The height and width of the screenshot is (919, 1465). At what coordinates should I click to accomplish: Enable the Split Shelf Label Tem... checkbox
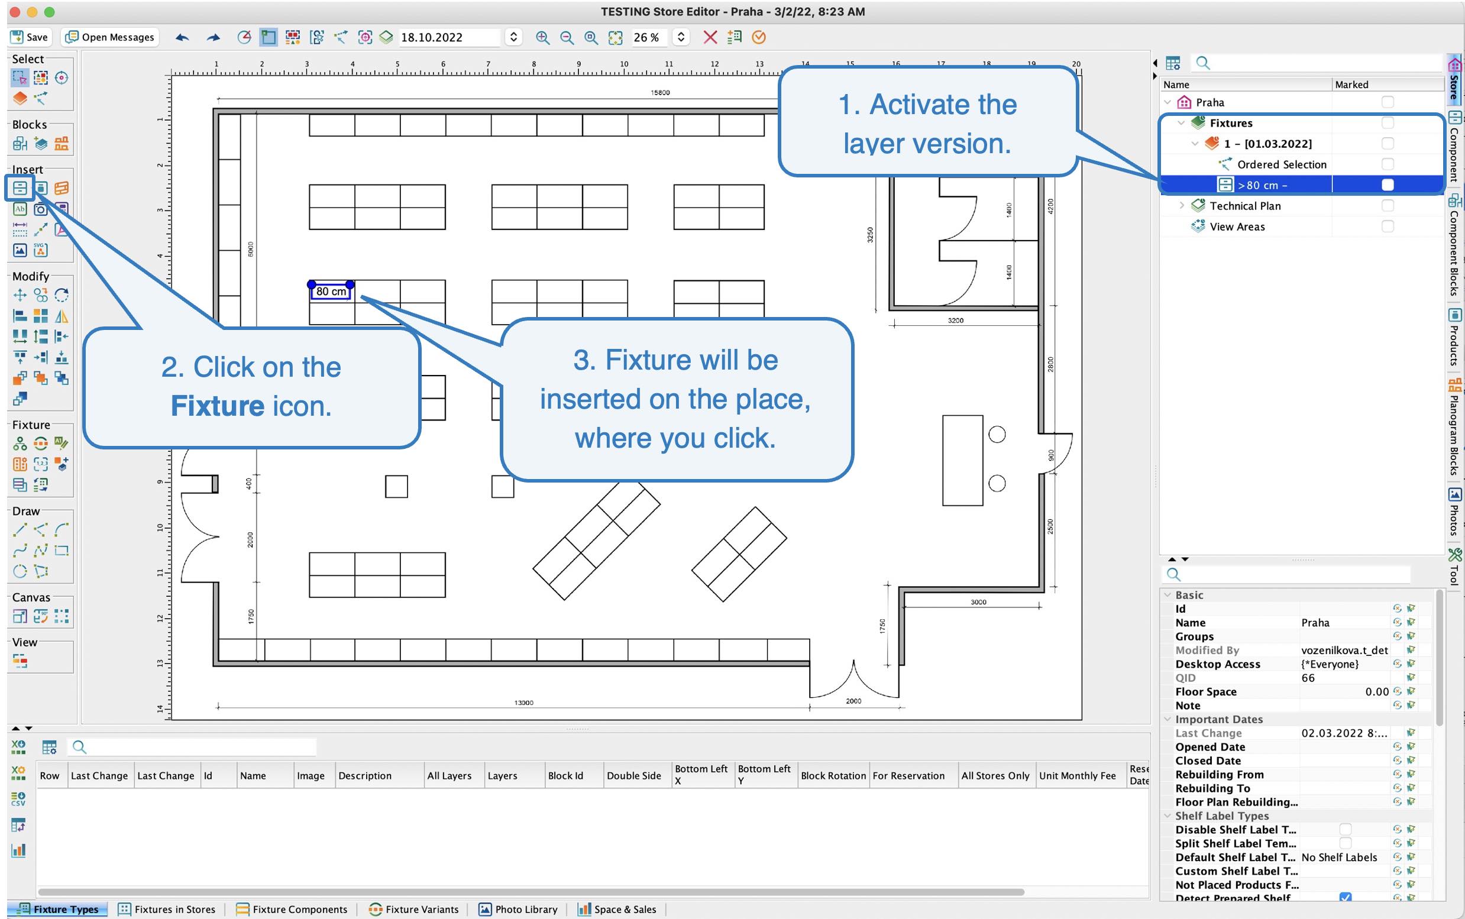[x=1346, y=843]
